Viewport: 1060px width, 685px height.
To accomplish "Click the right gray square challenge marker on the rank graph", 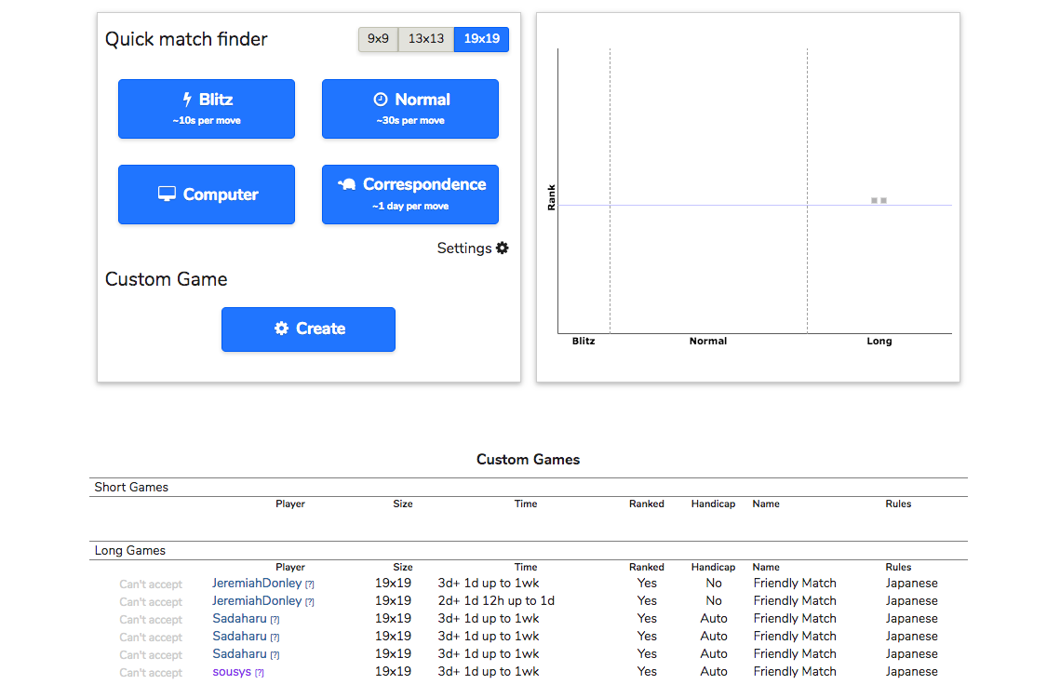I will tap(883, 201).
